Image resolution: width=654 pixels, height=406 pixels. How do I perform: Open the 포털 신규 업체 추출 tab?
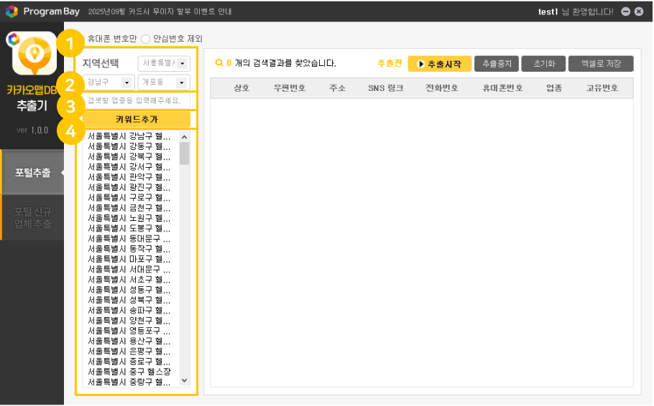[x=32, y=218]
